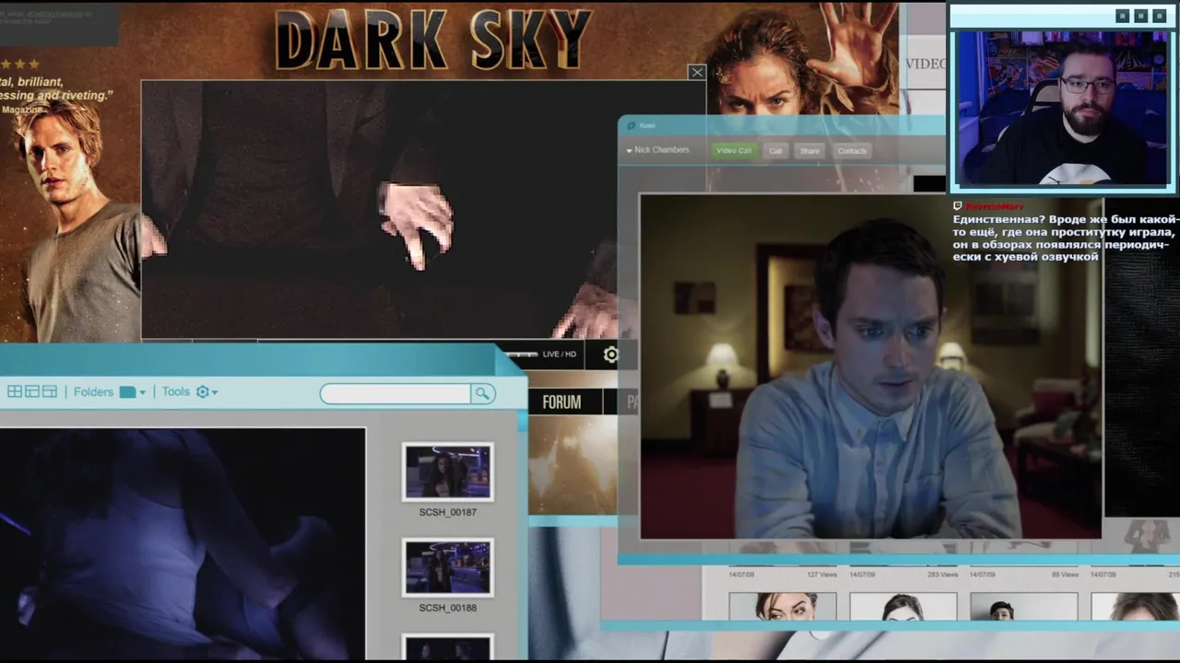Click the Call button in chat window
The image size is (1180, 663).
(x=776, y=151)
